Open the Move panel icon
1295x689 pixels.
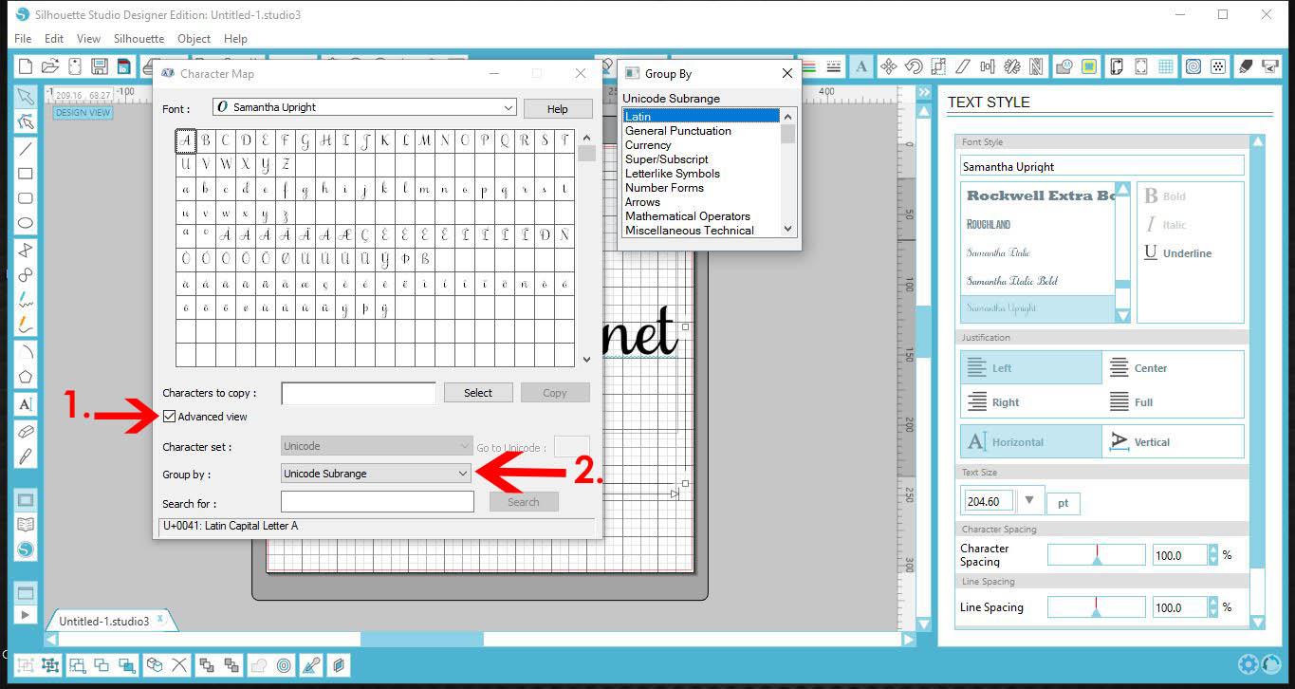pos(889,66)
